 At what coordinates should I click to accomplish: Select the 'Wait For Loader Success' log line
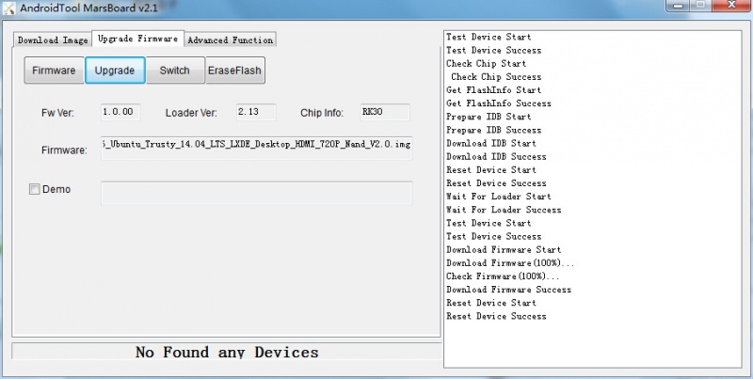pos(504,210)
